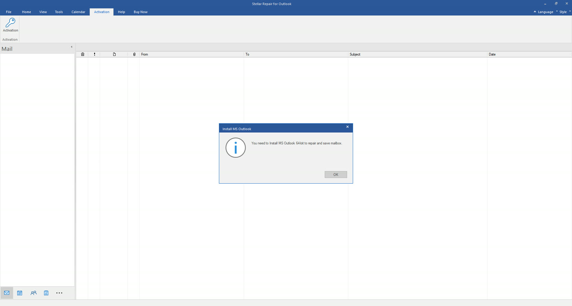The image size is (572, 306).
Task: Switch to the Tools ribbon tab
Action: pyautogui.click(x=59, y=12)
